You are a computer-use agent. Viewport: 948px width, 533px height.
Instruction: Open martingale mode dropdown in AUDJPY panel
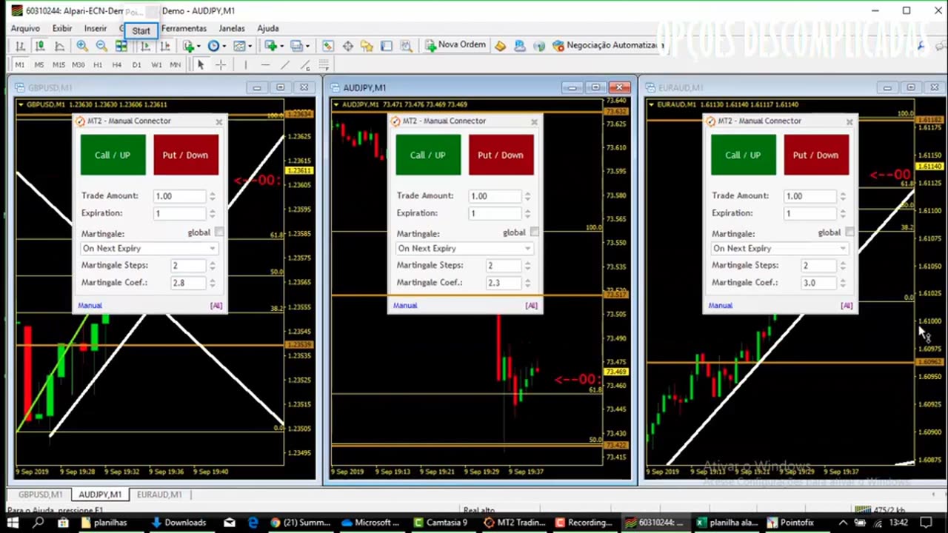464,249
